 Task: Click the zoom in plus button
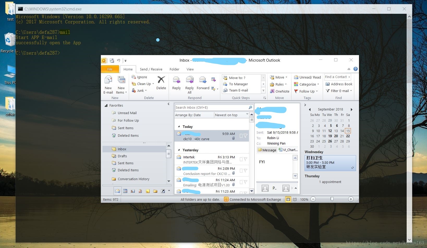coord(351,199)
